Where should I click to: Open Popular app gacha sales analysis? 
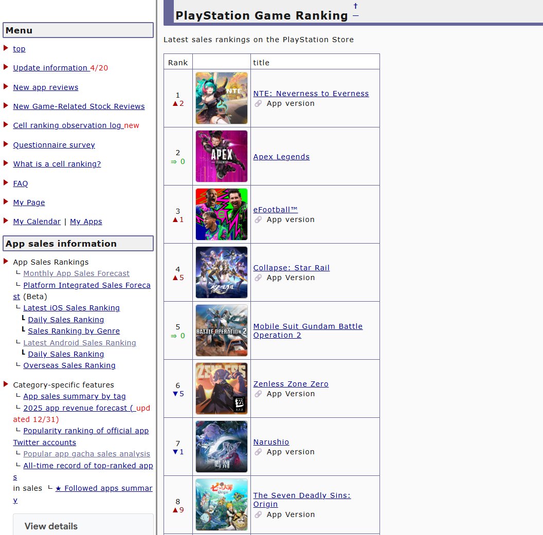click(86, 454)
